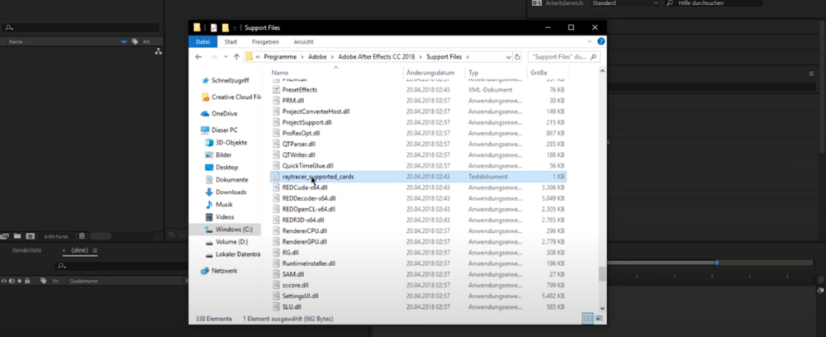
Task: Click the Support Files search box
Action: [x=558, y=57]
